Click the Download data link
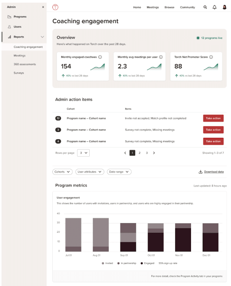The height and width of the screenshot is (286, 231). (211, 172)
